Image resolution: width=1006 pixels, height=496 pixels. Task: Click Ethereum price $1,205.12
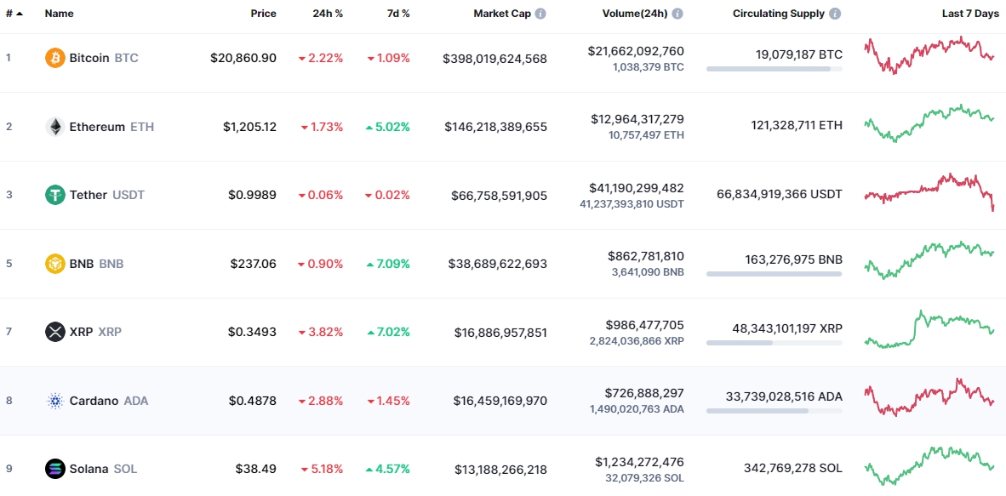click(249, 127)
